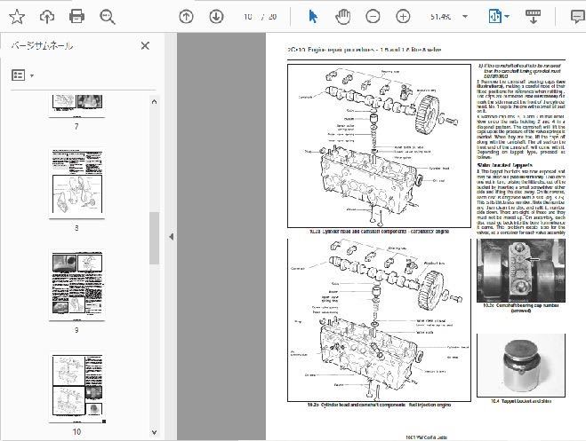Expand the fit page options arrow

point(507,17)
